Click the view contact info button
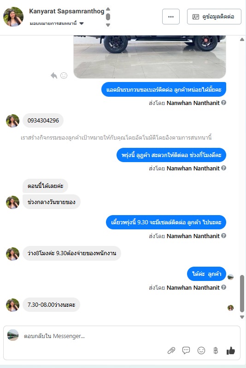Screen dimensions: 246x368 (214, 17)
